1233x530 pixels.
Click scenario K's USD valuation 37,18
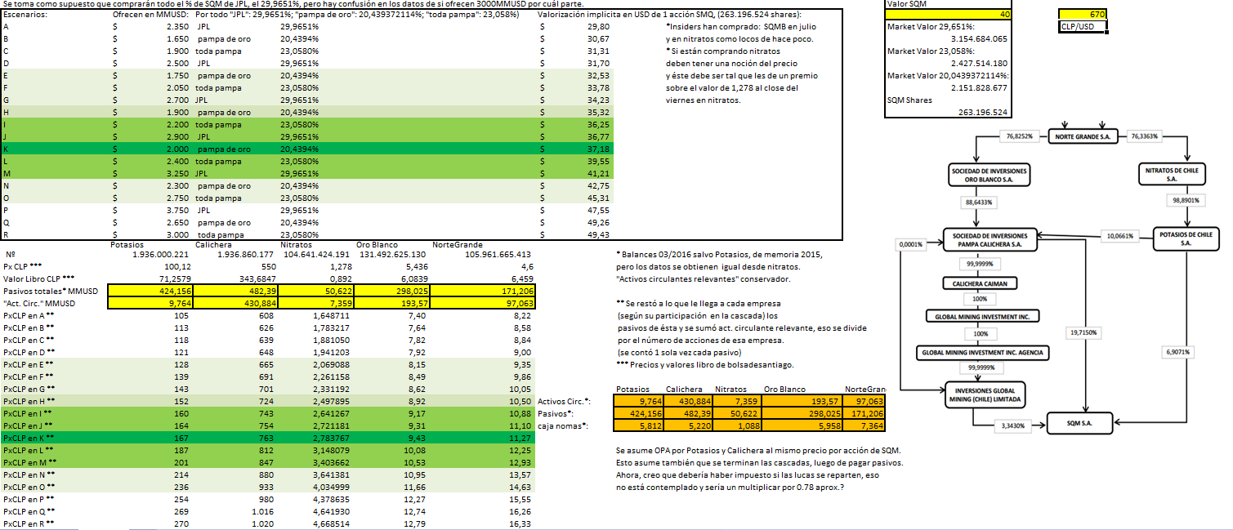(598, 149)
